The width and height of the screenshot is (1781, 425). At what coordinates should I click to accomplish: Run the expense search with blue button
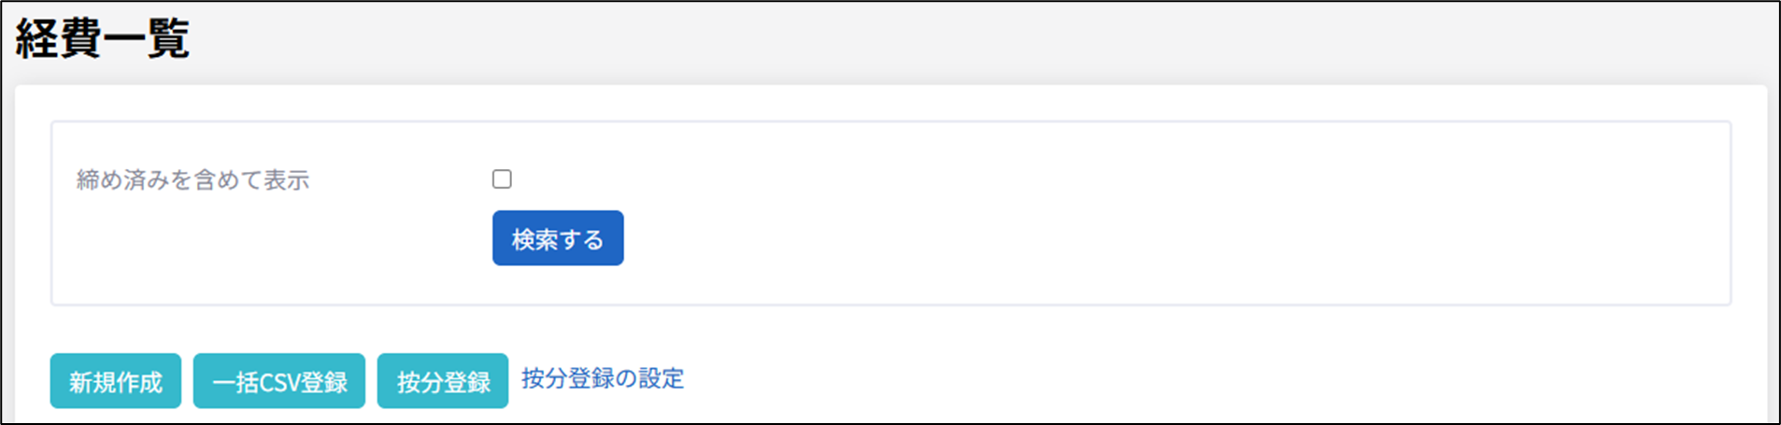coord(558,238)
